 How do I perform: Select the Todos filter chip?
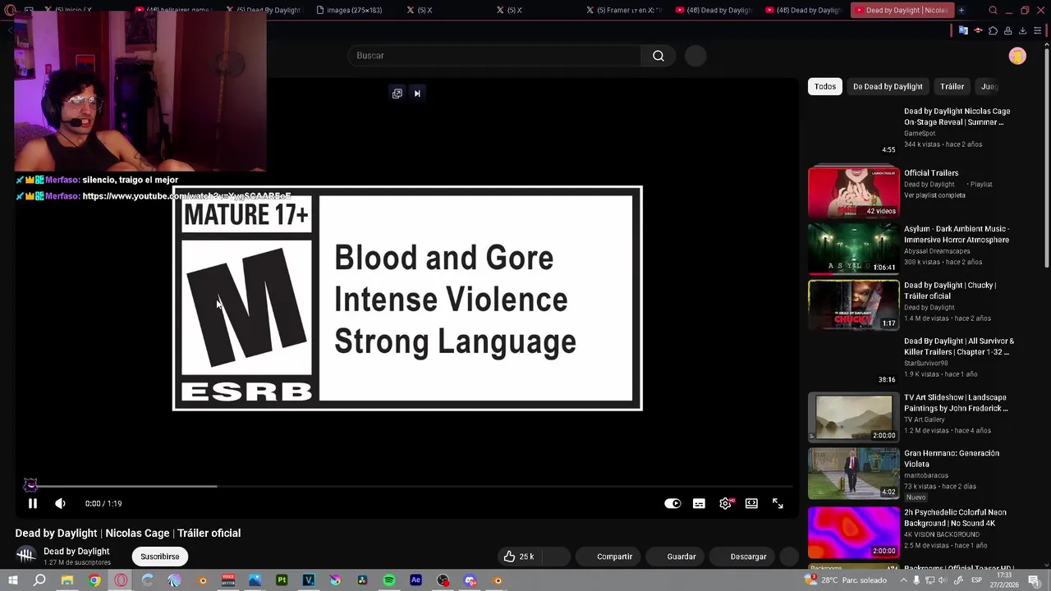tap(825, 86)
